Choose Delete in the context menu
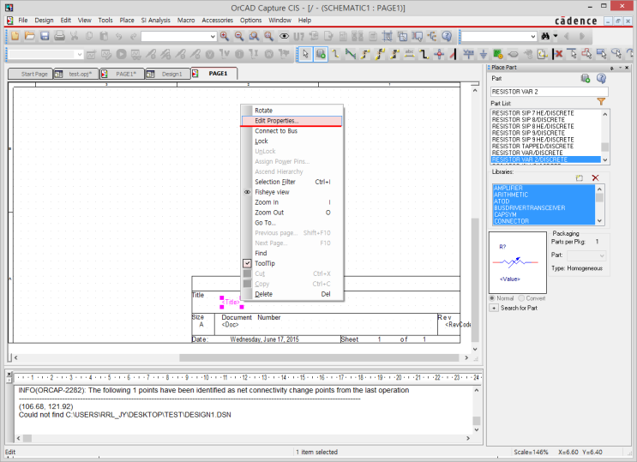Image resolution: width=637 pixels, height=462 pixels. (x=292, y=294)
